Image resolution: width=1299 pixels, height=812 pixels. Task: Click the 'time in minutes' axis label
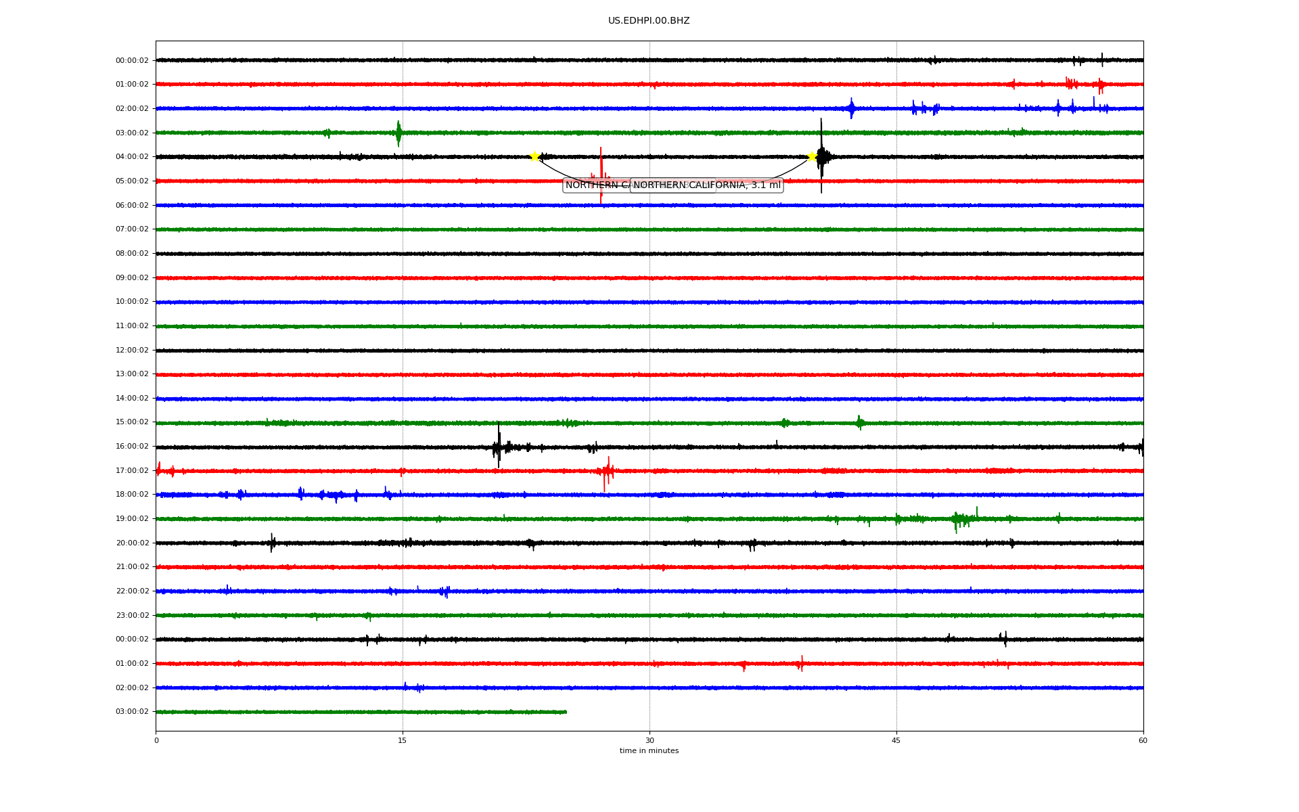(x=649, y=751)
